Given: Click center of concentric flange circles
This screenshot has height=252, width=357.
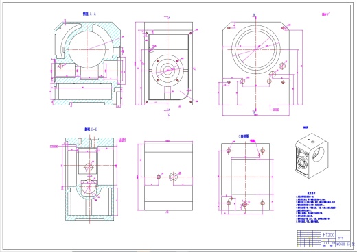Looking at the screenshot, I should pos(168,70).
